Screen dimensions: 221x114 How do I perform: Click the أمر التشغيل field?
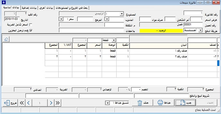pos(170,19)
